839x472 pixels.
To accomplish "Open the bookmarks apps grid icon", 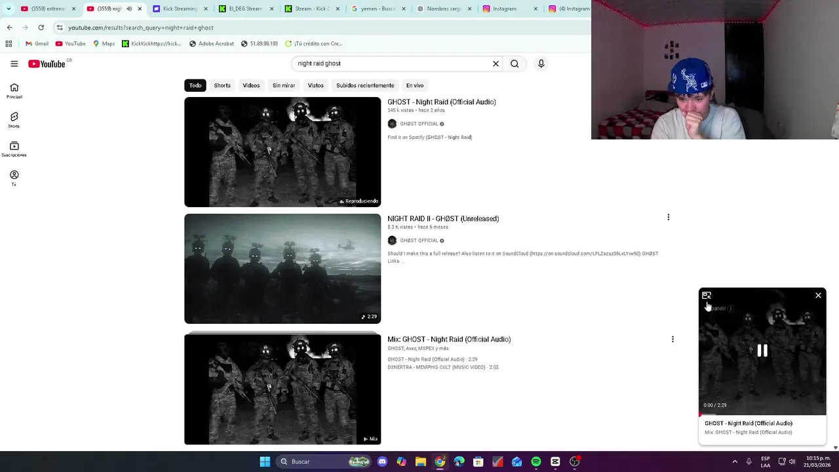I will coord(9,44).
